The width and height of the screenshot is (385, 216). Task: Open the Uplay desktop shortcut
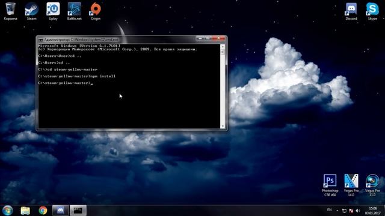[x=53, y=11]
